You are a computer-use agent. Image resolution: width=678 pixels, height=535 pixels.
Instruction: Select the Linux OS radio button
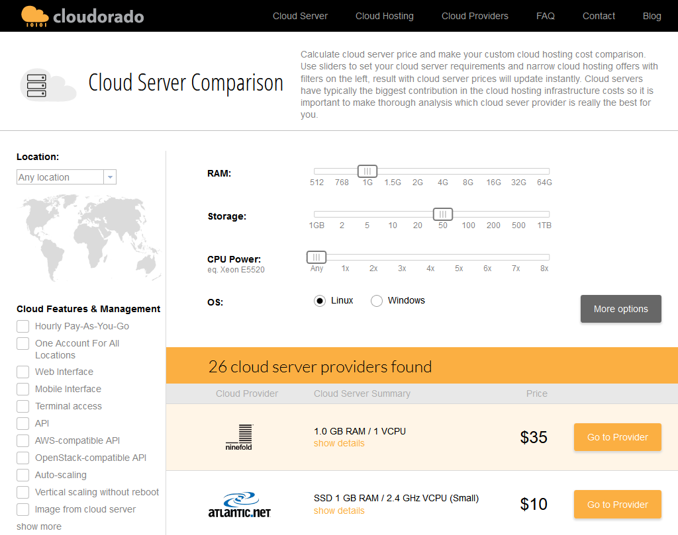tap(320, 301)
